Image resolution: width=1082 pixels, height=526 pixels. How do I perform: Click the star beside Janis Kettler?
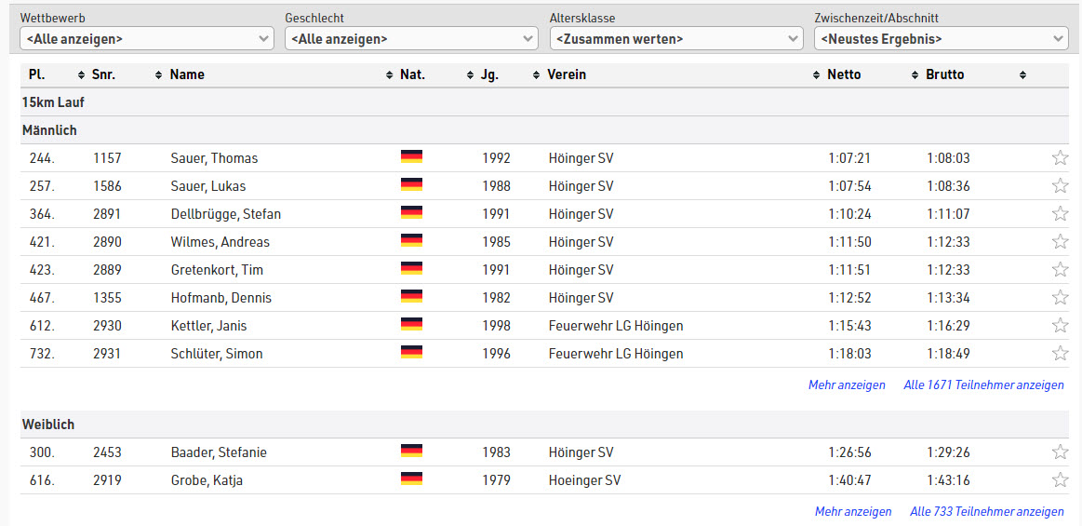point(1060,326)
